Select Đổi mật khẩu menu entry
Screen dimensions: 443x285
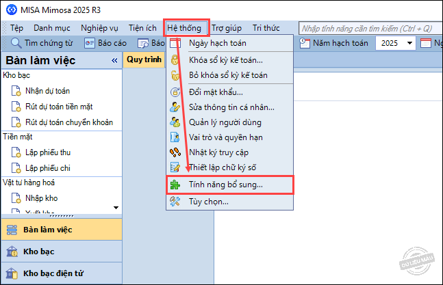(x=229, y=92)
